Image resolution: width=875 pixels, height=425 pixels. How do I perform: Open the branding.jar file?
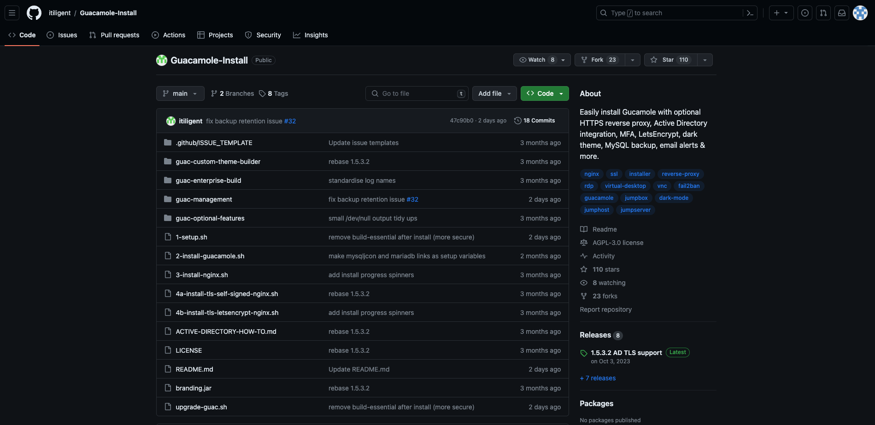coord(194,388)
